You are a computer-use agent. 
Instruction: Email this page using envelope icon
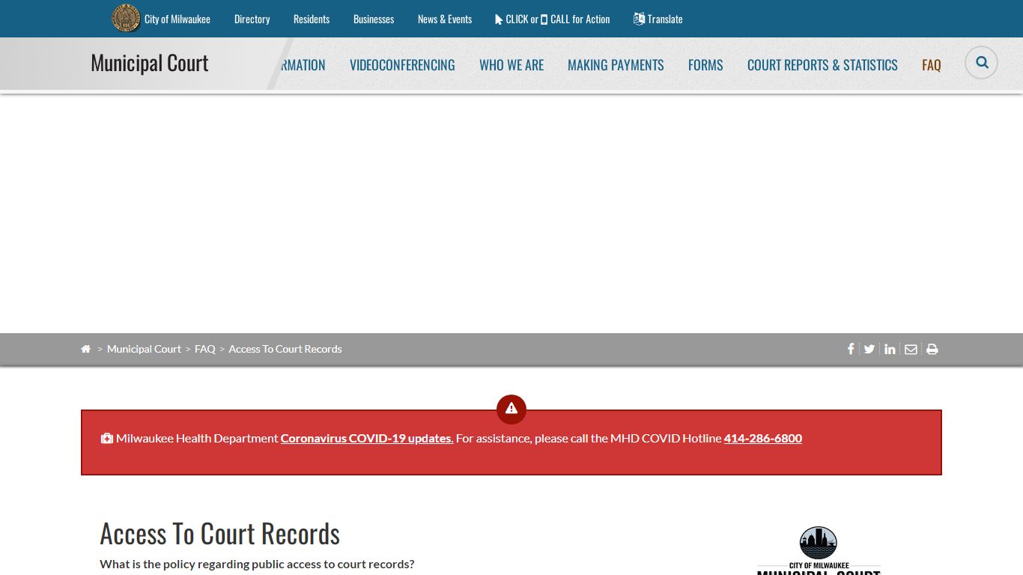coord(911,349)
